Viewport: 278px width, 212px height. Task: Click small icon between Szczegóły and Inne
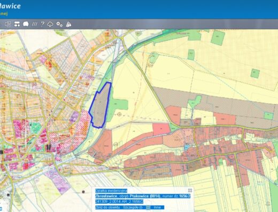pos(148,207)
